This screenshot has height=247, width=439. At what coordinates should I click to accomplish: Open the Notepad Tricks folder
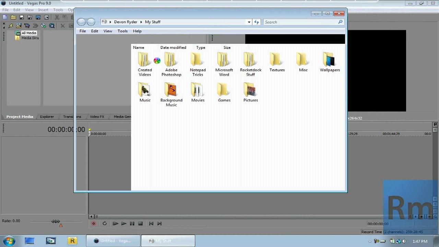coord(198,64)
